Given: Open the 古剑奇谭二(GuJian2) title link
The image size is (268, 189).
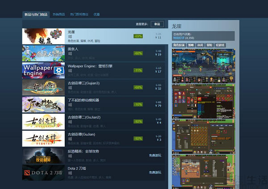Looking at the screenshot, I should [x=84, y=117].
